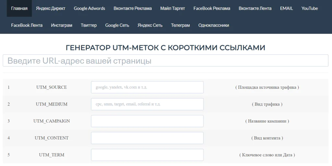
Task: Open the Google Сеть page
Action: [117, 25]
